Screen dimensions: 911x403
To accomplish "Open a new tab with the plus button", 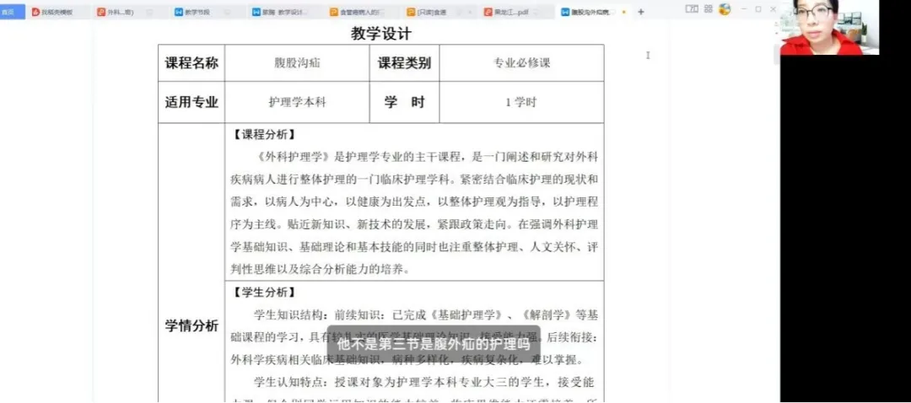I will [x=641, y=12].
